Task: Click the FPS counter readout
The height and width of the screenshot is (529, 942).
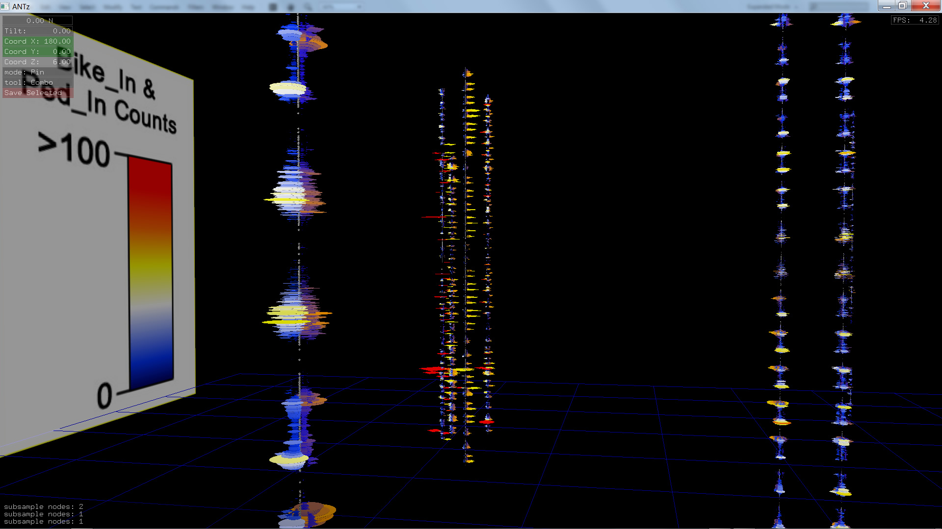Action: (915, 20)
